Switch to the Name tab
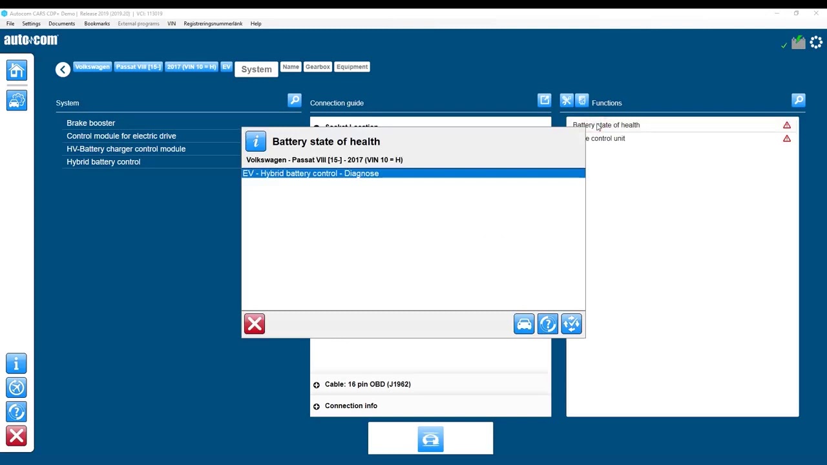The image size is (827, 465). (291, 67)
